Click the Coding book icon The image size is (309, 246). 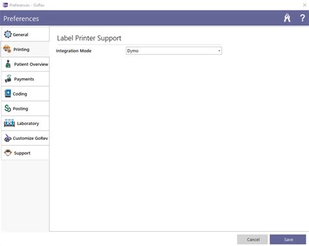8,94
